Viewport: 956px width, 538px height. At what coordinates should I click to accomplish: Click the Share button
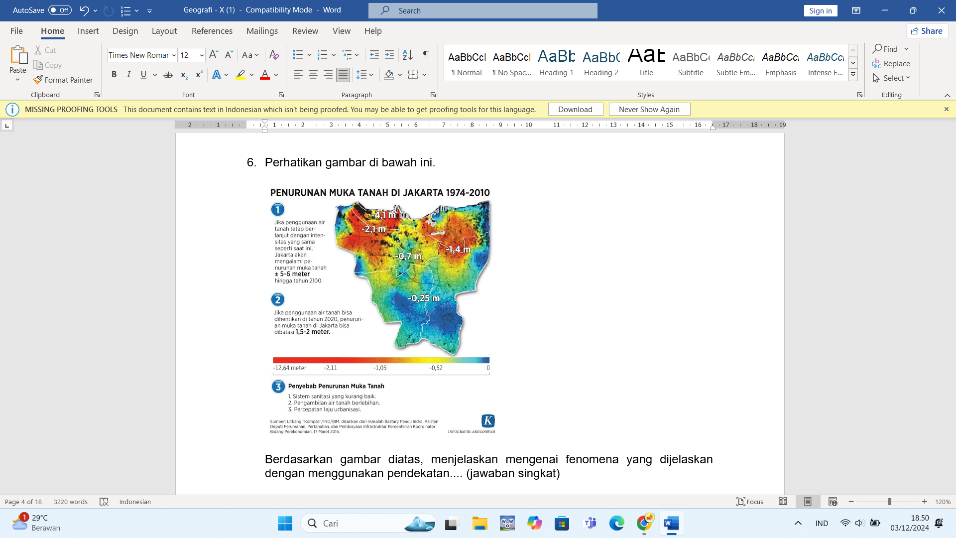point(927,31)
